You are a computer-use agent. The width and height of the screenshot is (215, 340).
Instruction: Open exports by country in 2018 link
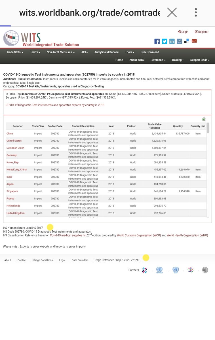click(55, 105)
